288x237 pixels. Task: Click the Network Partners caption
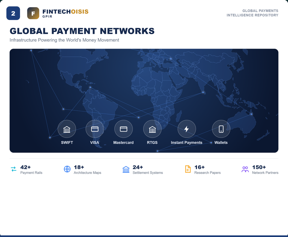click(x=265, y=173)
